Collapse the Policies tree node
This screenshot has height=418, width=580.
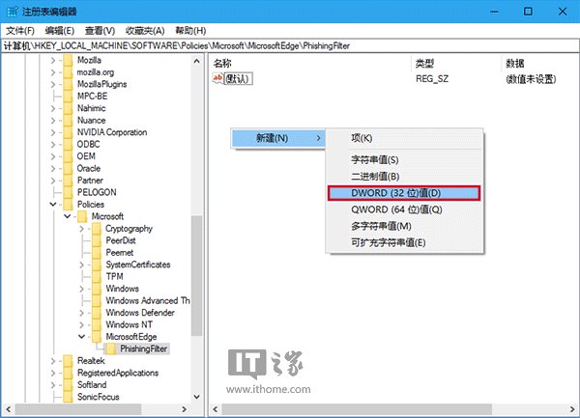click(x=52, y=205)
